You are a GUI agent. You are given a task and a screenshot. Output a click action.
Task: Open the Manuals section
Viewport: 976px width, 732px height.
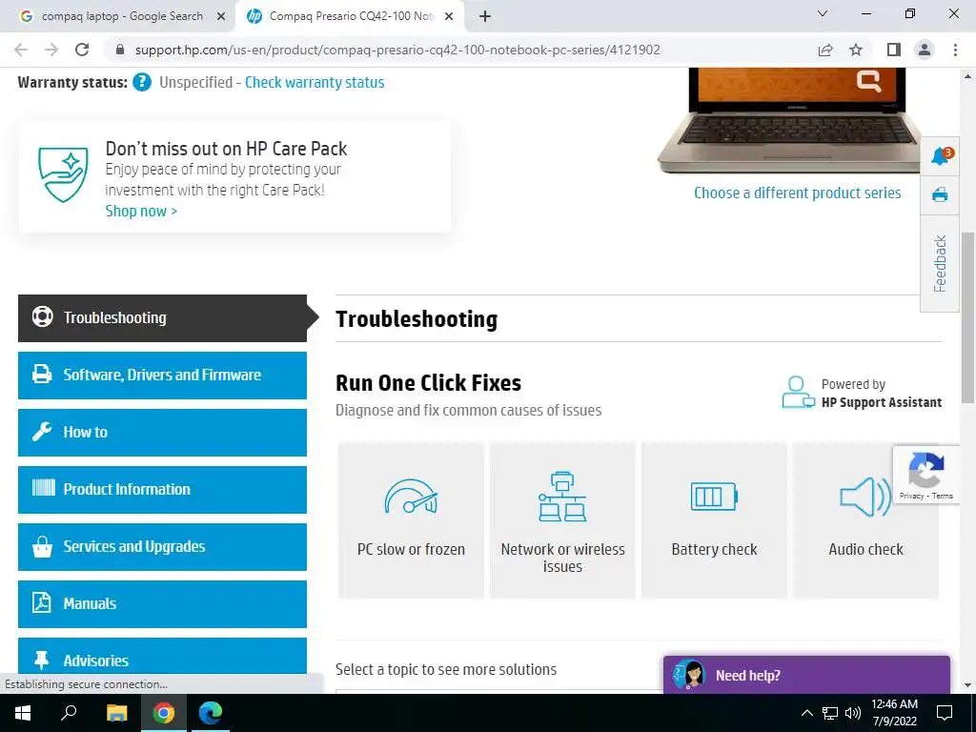point(162,604)
